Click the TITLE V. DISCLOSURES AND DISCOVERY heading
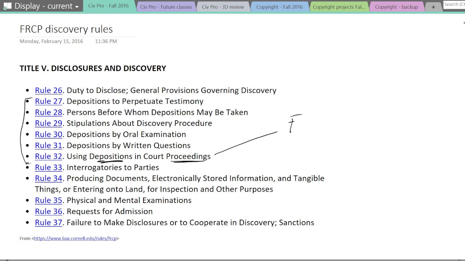The image size is (465, 261). [x=93, y=69]
